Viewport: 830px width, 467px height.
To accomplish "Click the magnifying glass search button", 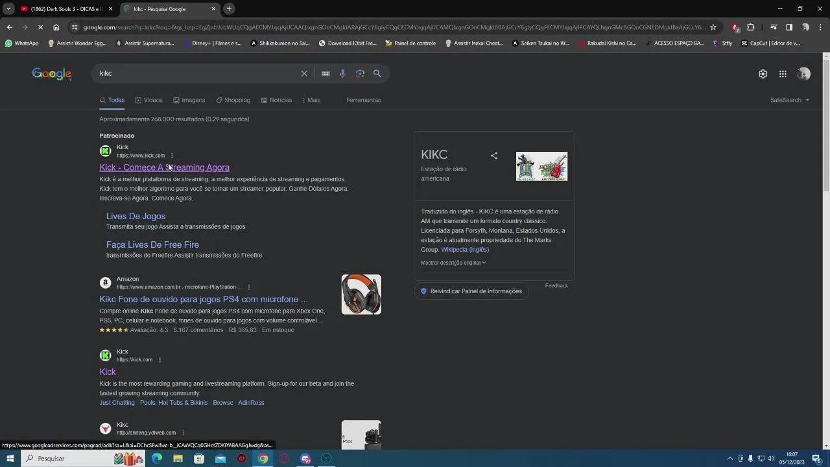I will pos(377,73).
